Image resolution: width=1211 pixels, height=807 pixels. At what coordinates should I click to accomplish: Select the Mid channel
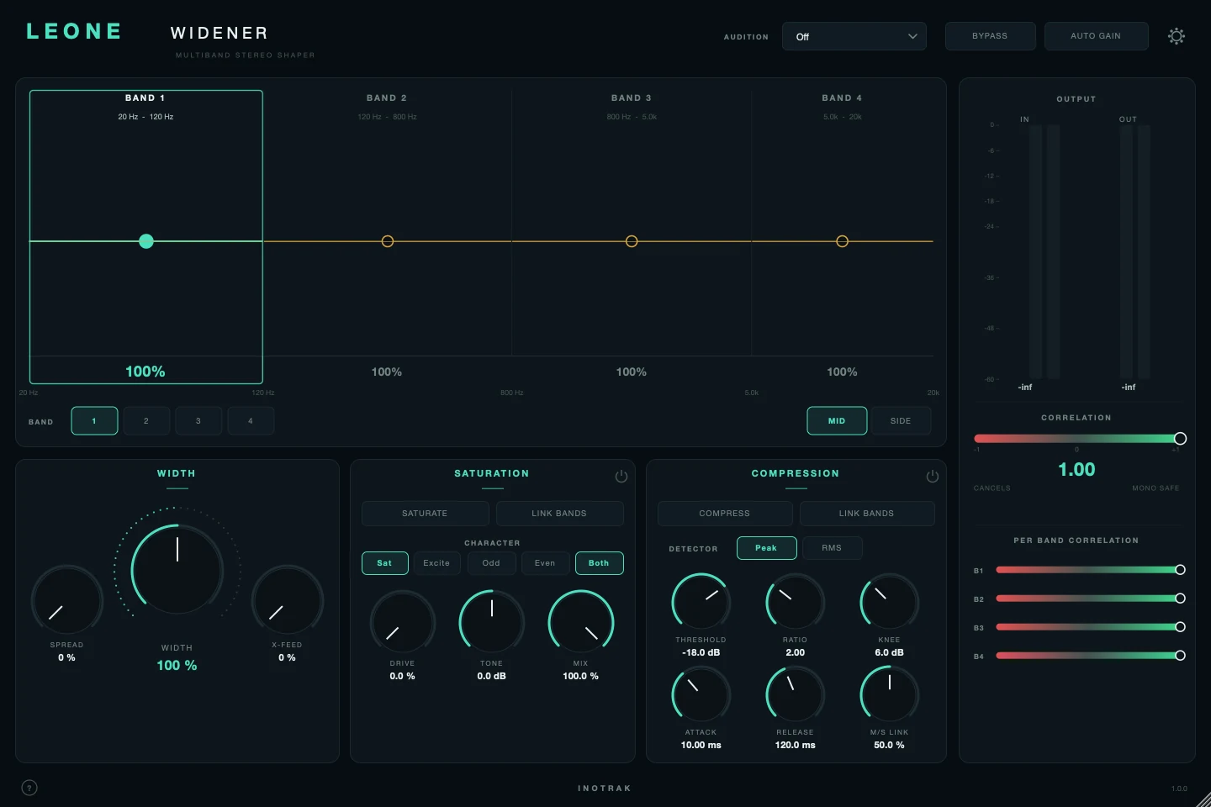coord(837,421)
